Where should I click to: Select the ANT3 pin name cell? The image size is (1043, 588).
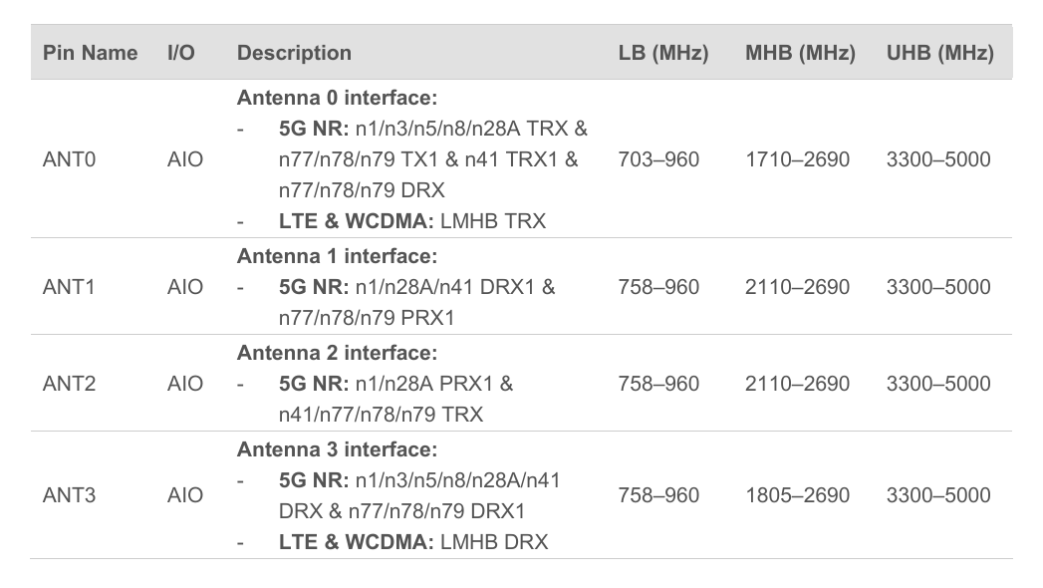(69, 495)
